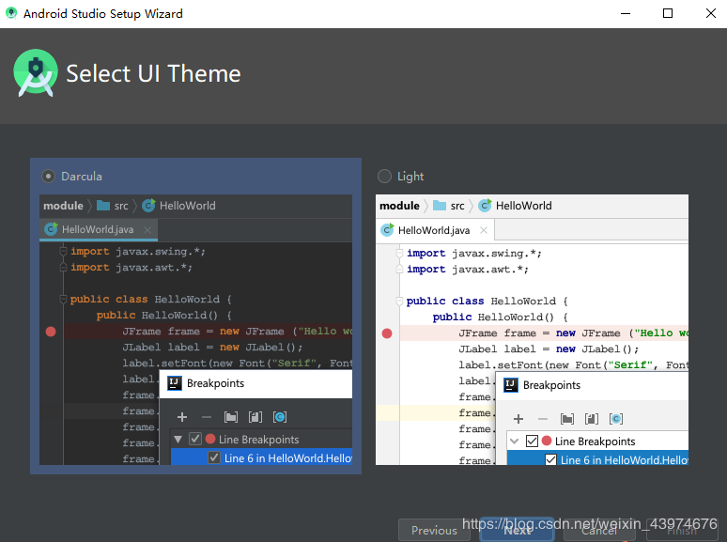Select the Light theme radio button

coord(384,176)
